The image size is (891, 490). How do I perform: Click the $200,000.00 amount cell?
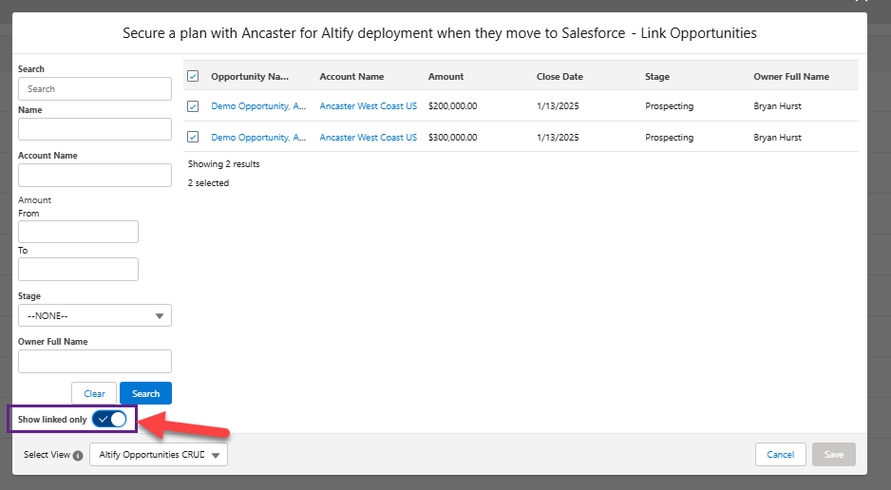tap(453, 106)
